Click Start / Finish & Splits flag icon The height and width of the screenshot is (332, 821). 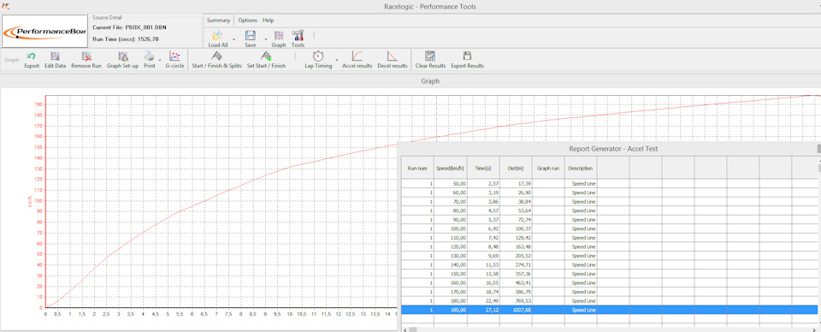pos(216,56)
